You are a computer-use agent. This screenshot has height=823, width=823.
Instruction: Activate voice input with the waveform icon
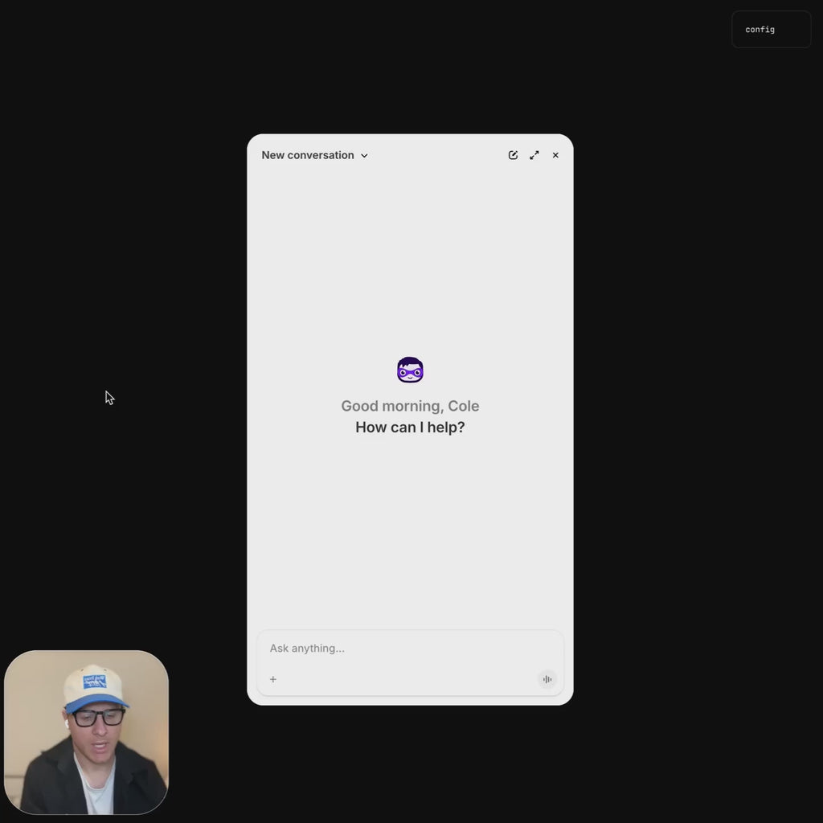pos(547,679)
